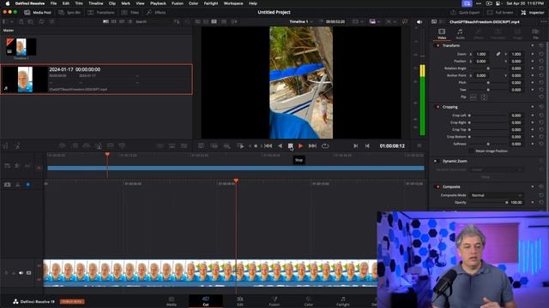Play the timeline in reverse
This screenshot has width=549, height=308.
280,146
